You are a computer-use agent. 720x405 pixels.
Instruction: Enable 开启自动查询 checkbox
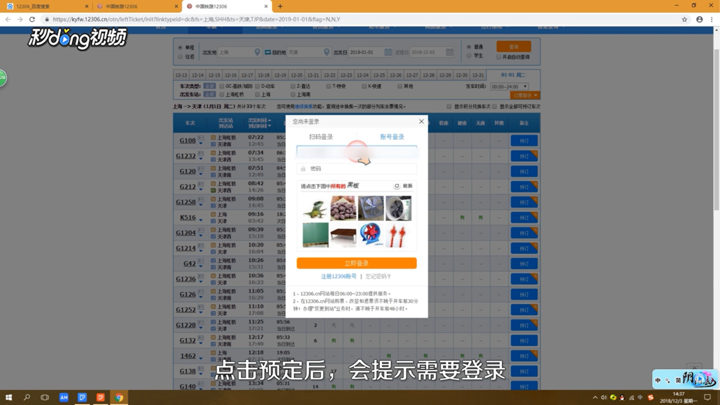pos(499,57)
